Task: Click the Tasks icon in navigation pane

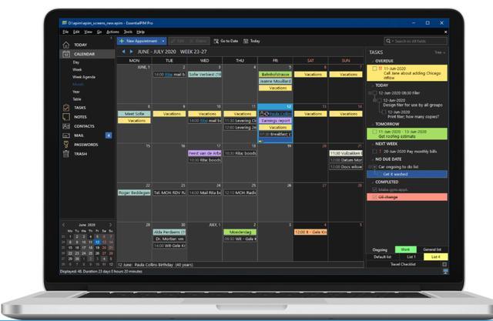Action: (66, 108)
